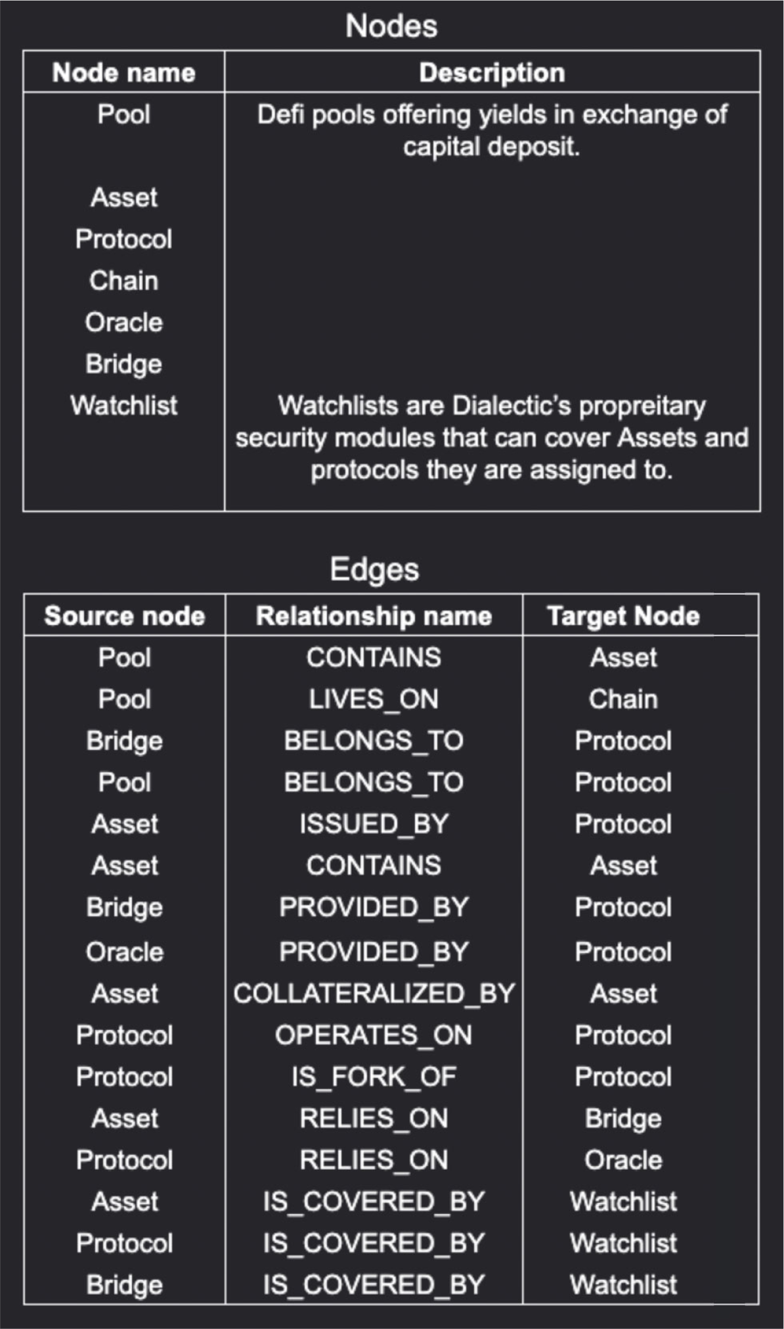Select the Node name column header
Screen dimensions: 784x1329
124,72
